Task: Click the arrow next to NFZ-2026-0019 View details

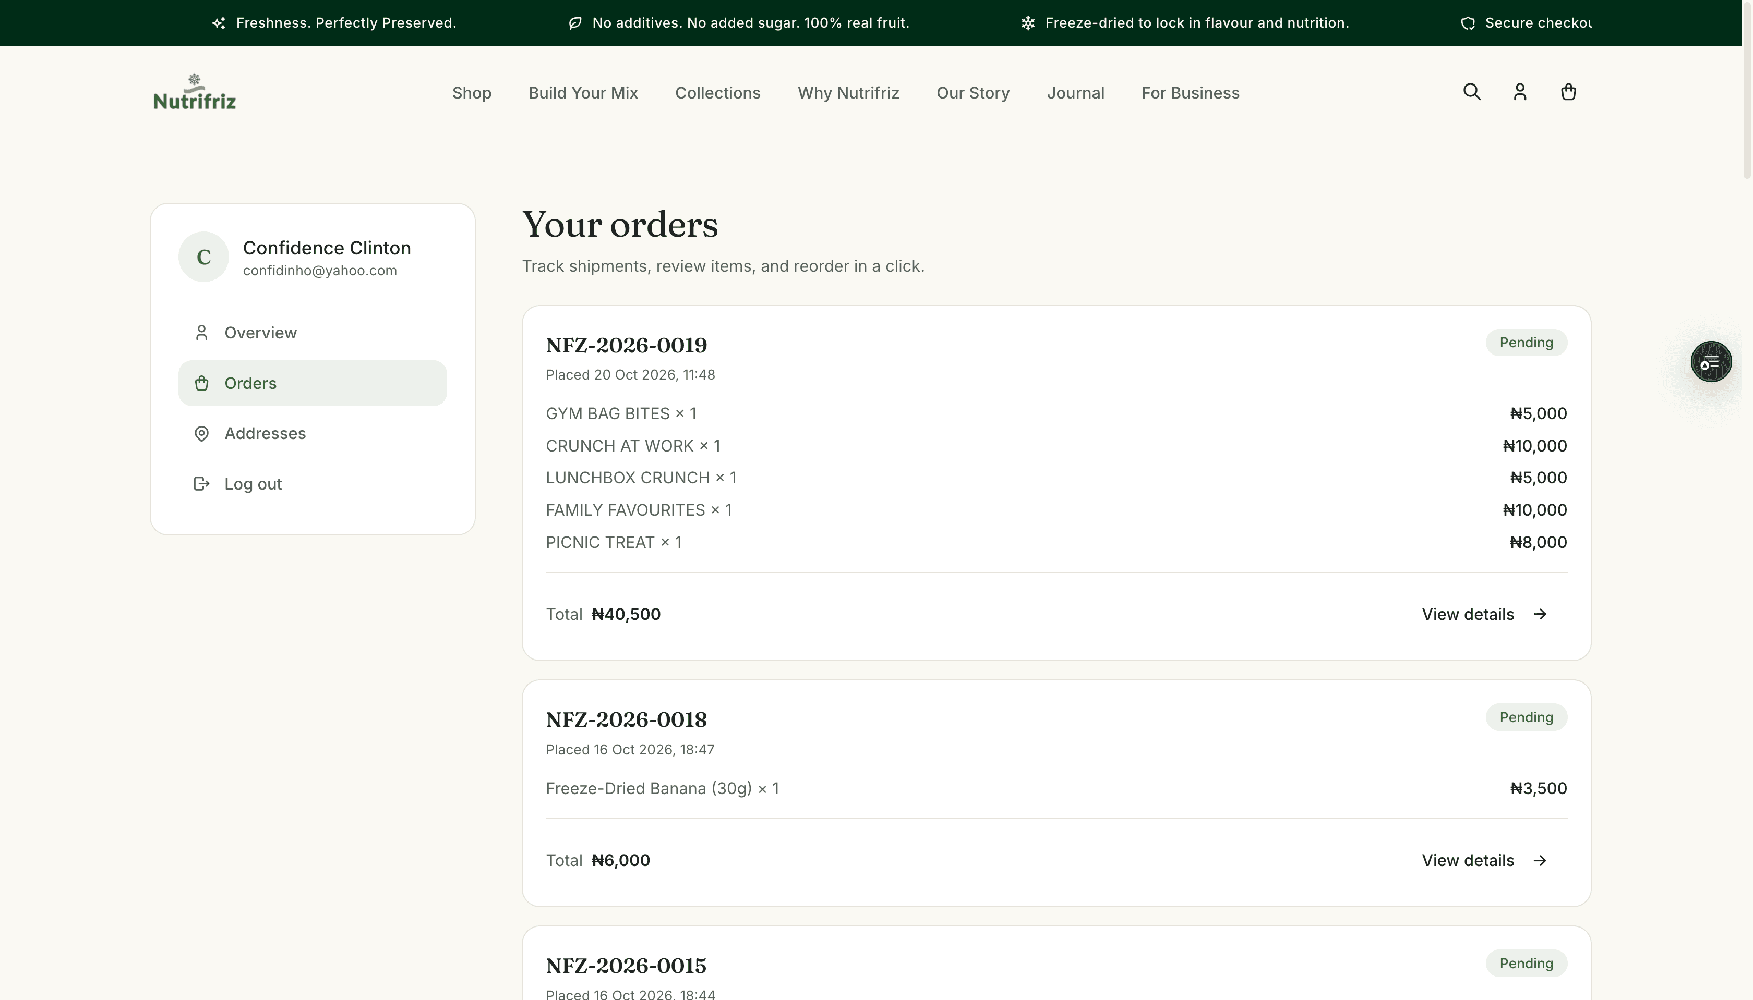Action: [x=1540, y=614]
